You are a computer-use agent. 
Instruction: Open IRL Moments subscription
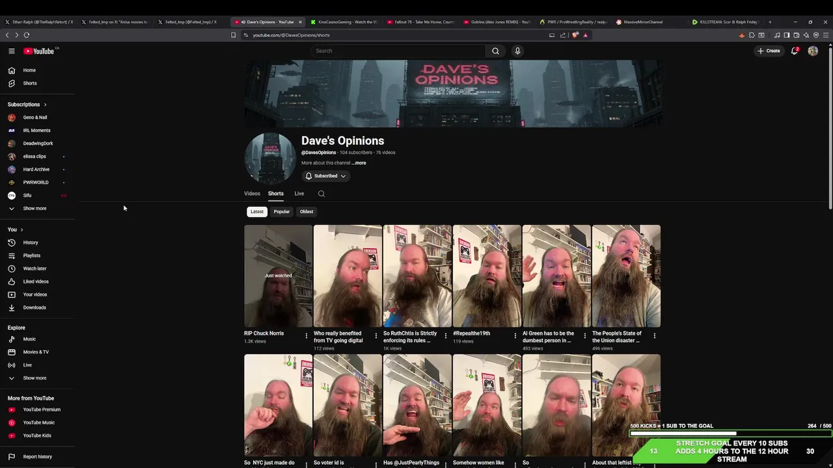38,131
